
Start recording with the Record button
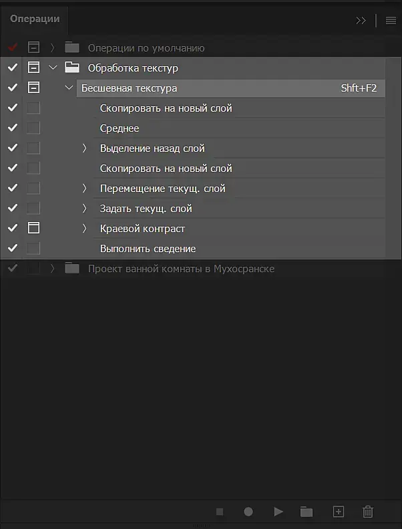(248, 512)
